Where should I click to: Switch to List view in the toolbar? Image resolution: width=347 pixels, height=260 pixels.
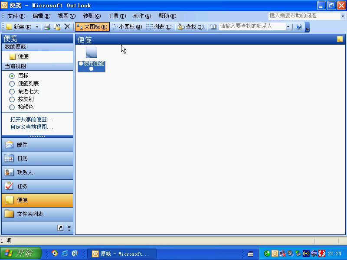pos(159,27)
